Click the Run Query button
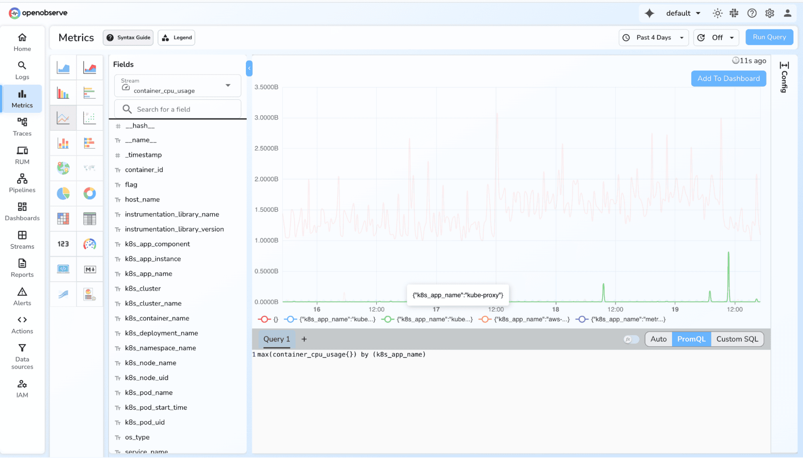Viewport: 803px width, 458px height. pyautogui.click(x=769, y=37)
